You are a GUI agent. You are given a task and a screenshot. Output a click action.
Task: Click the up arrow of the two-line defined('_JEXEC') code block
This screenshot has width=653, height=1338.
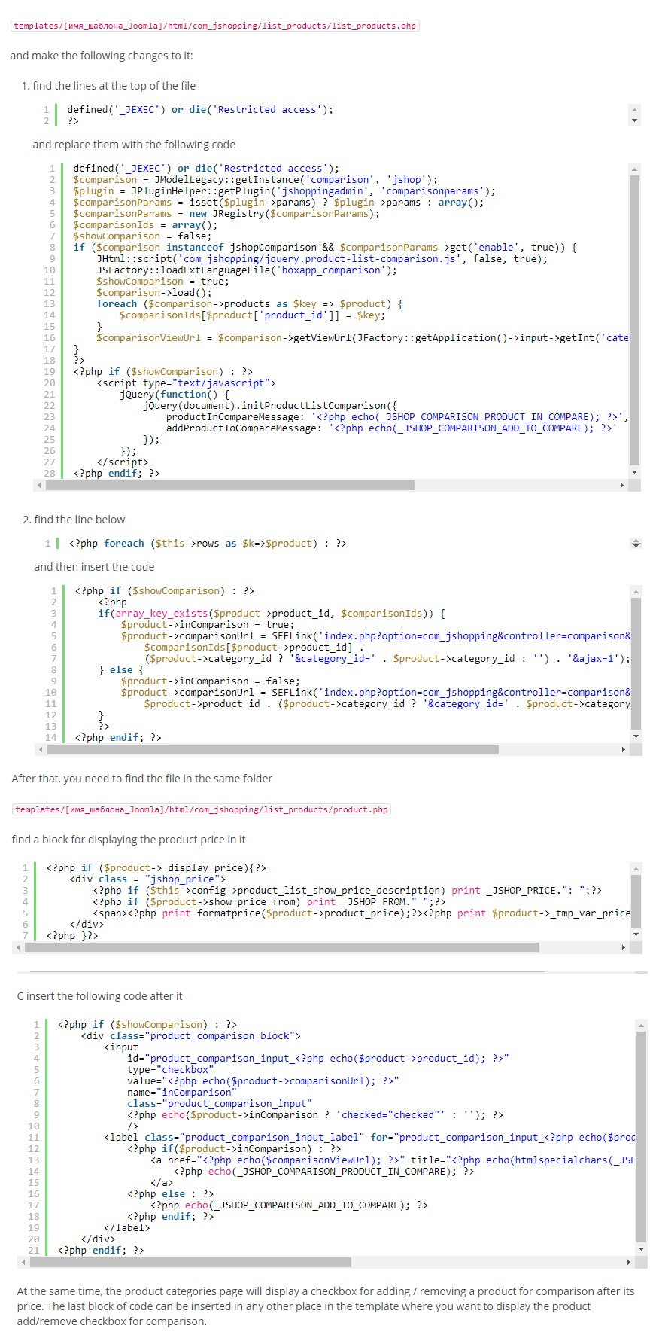click(x=634, y=109)
